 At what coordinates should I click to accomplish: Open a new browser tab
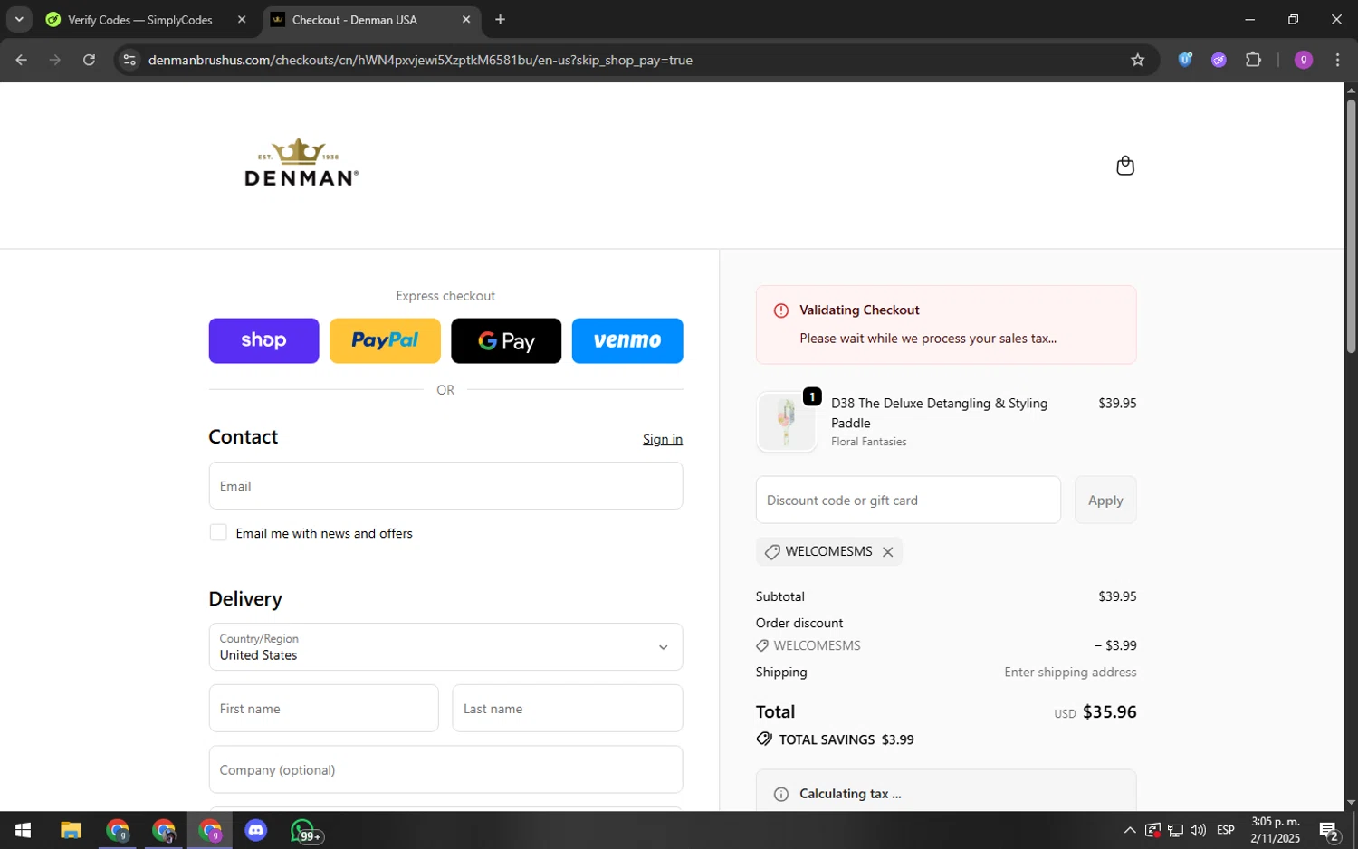(500, 19)
